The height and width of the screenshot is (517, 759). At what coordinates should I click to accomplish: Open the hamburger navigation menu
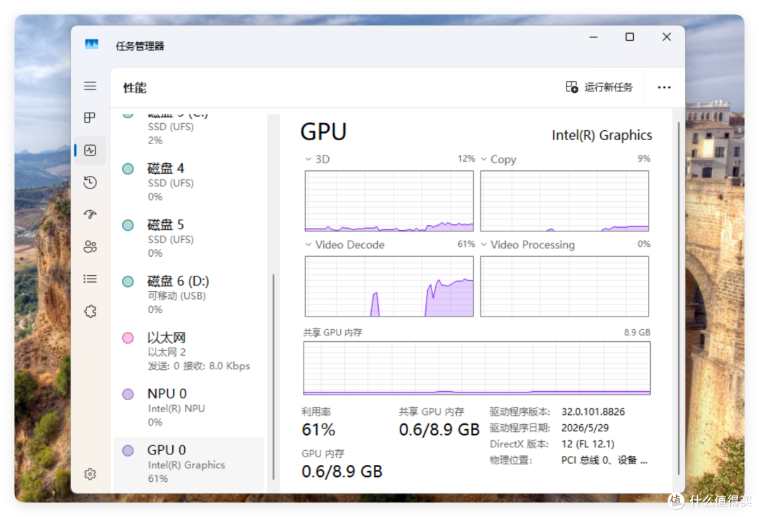click(90, 87)
